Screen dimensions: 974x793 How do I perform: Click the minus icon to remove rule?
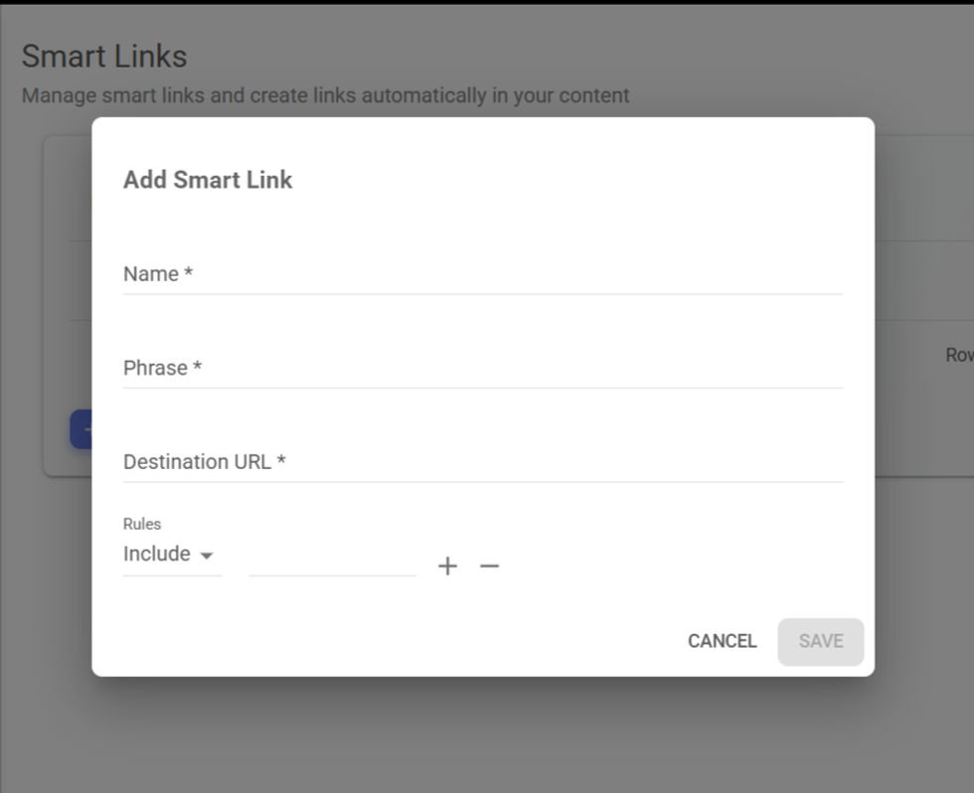pos(489,566)
